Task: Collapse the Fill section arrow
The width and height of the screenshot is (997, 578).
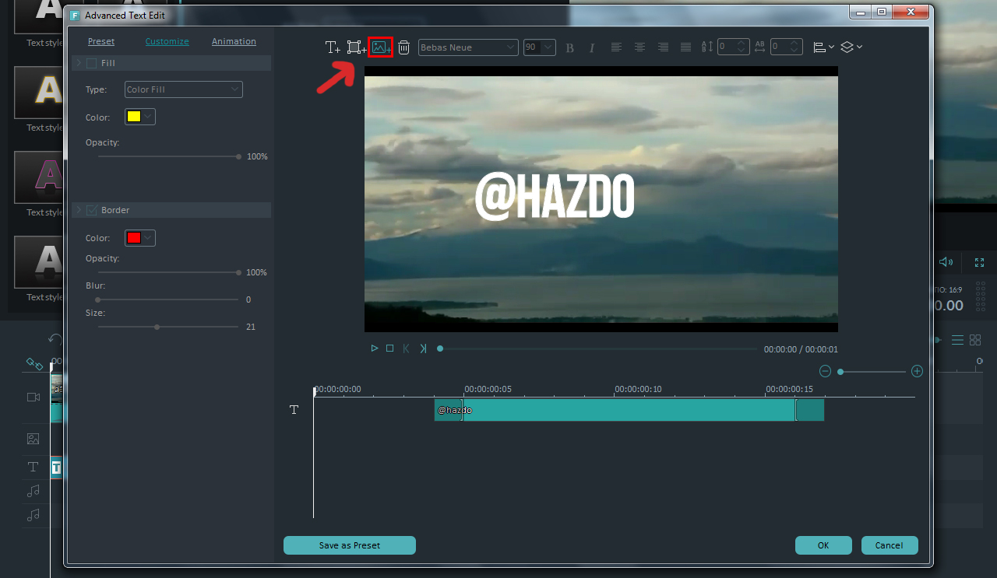Action: 79,63
